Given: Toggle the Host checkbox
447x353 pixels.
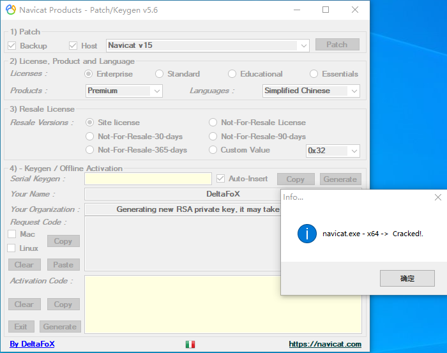Looking at the screenshot, I should tap(73, 45).
